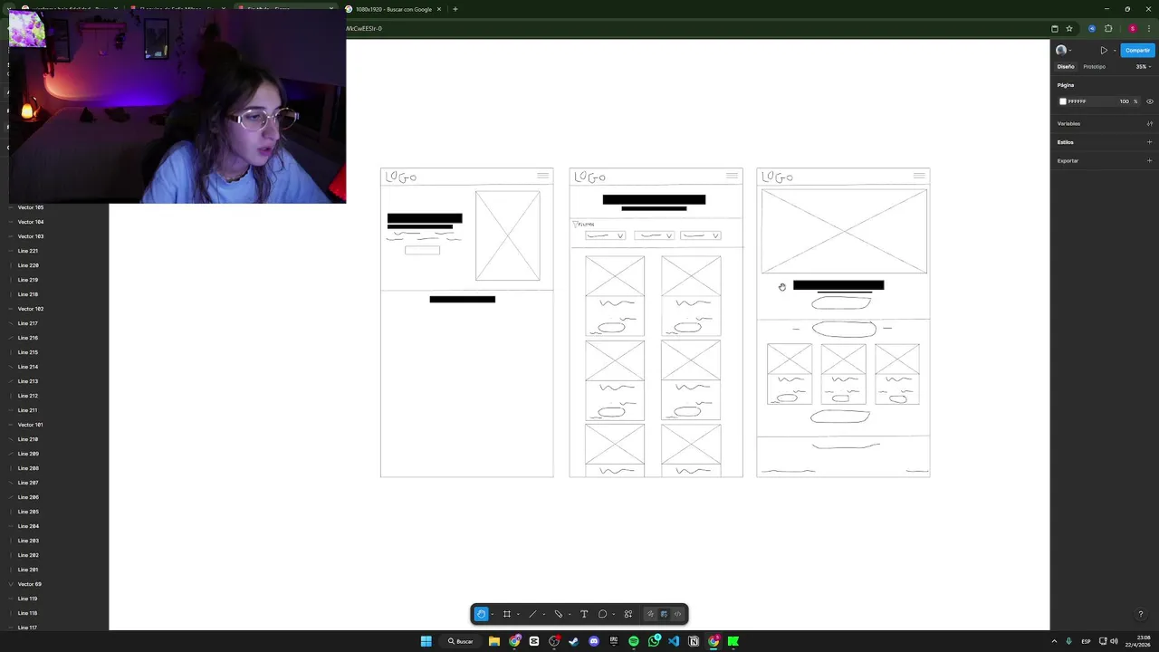Open the Diseño tab
This screenshot has width=1159, height=652.
[1066, 66]
